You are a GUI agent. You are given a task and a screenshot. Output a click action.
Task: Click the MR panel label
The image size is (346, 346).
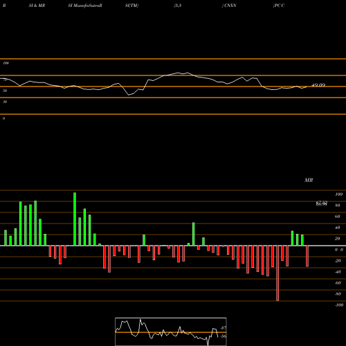point(309,180)
